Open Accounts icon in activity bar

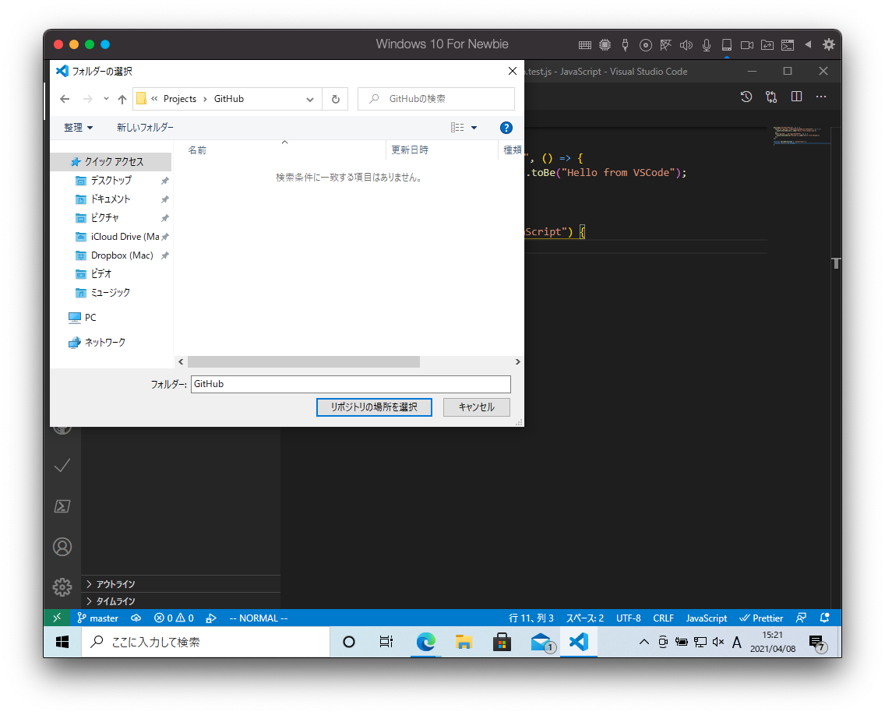pos(62,546)
